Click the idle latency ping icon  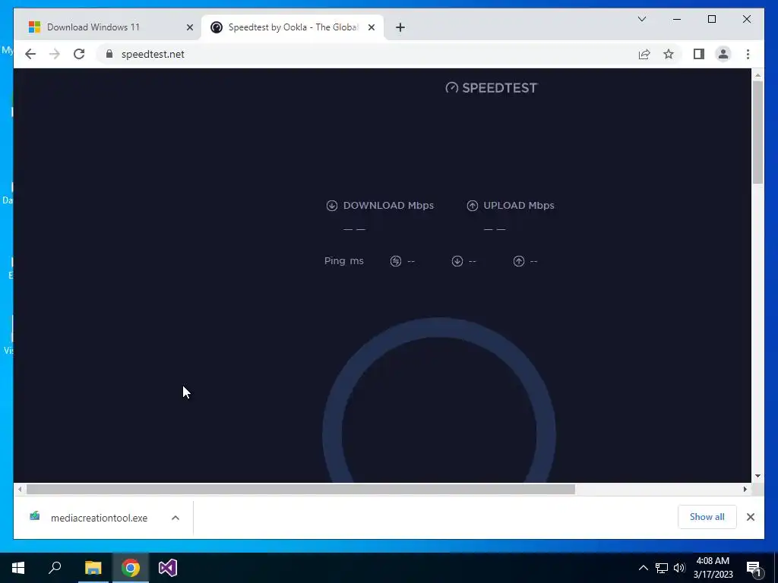point(395,261)
